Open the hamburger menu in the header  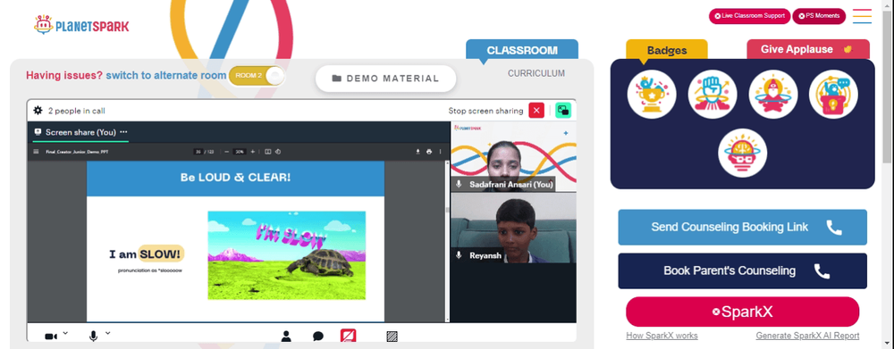[862, 16]
